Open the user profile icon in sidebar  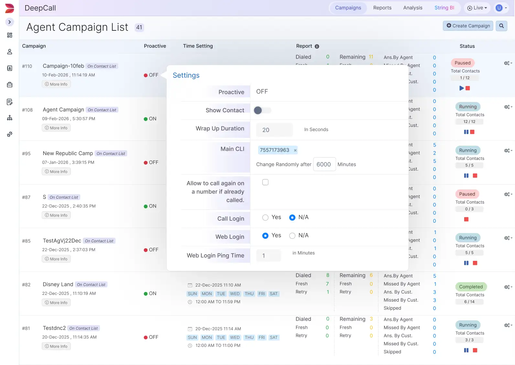[10, 52]
